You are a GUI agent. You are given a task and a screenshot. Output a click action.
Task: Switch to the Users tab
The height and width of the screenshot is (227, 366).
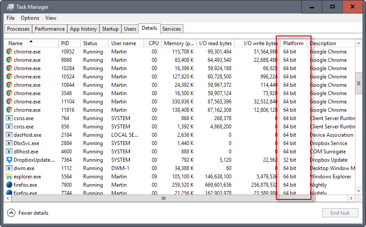[130, 29]
